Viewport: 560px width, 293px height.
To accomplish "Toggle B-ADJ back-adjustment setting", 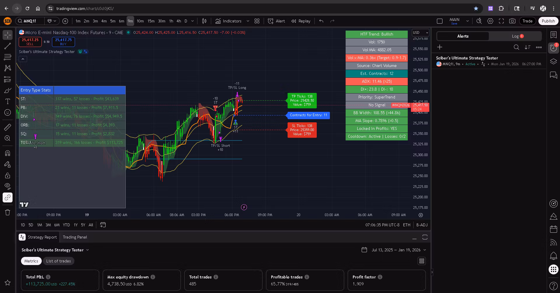I will (422, 225).
